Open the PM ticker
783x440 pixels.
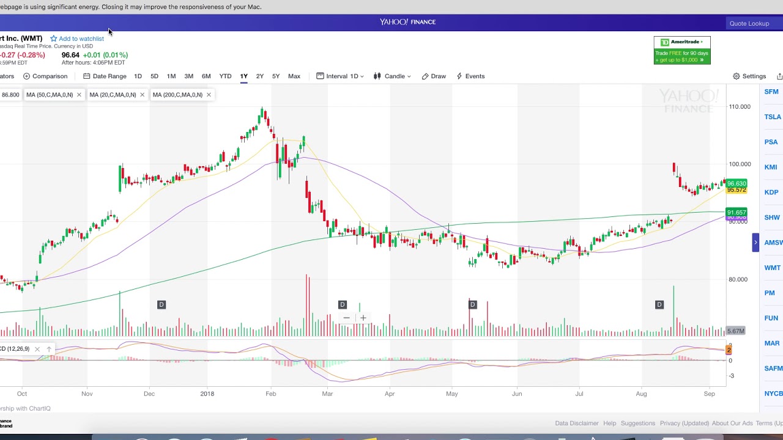[770, 293]
